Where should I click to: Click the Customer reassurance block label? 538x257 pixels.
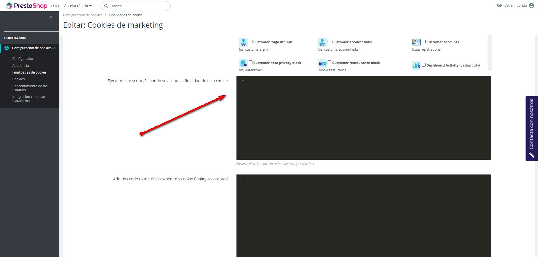tap(356, 63)
